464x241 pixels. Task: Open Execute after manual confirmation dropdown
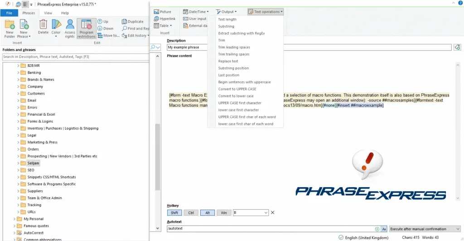click(425, 229)
